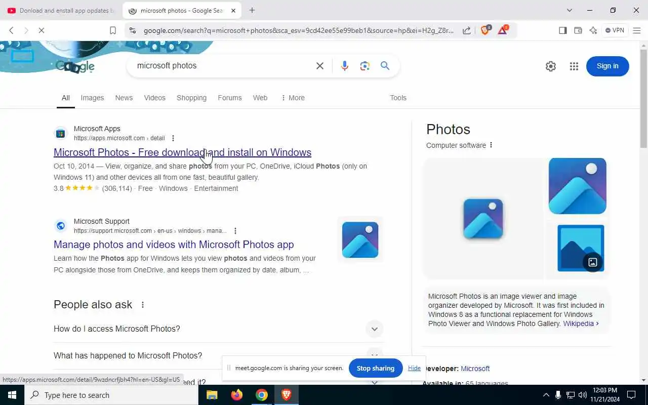648x405 pixels.
Task: Share this page via the share icon
Action: tap(466, 30)
